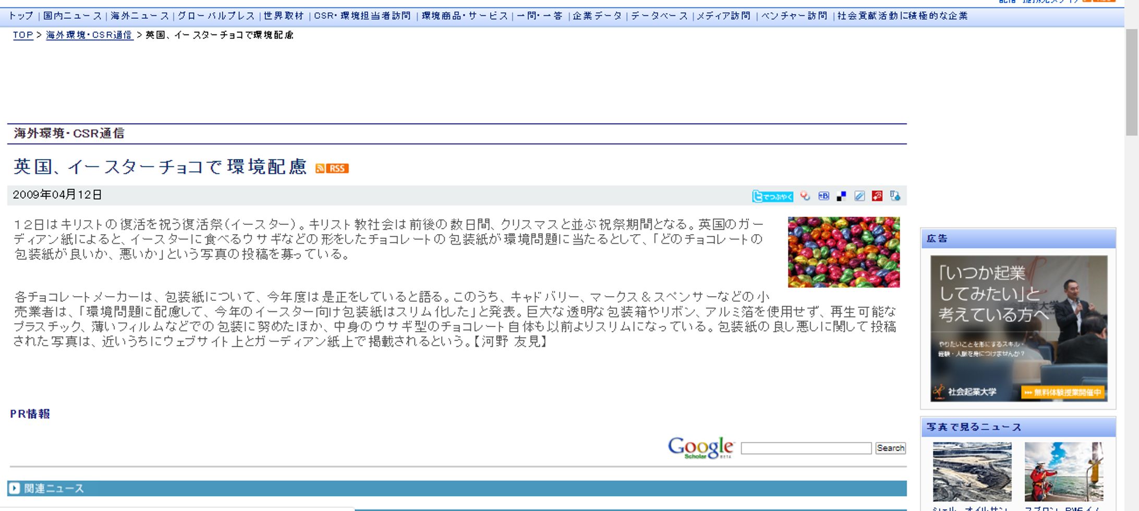Click the livedoor clip paperclip icon
The height and width of the screenshot is (511, 1139).
coord(859,196)
